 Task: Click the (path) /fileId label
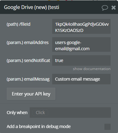click(x=19, y=24)
